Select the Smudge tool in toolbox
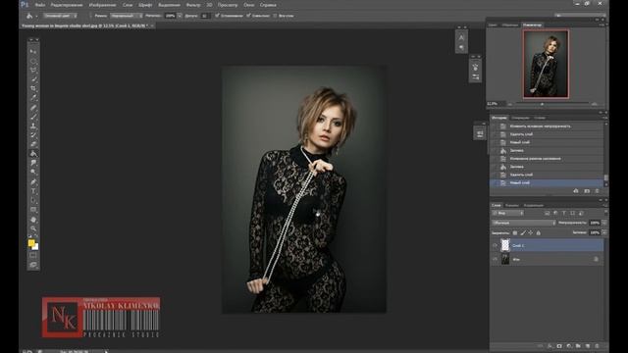 point(33,163)
